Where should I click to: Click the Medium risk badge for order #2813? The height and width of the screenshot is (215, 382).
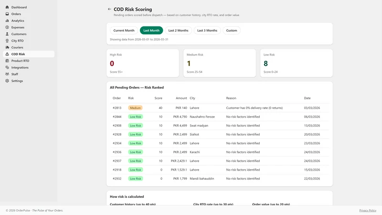tap(135, 108)
